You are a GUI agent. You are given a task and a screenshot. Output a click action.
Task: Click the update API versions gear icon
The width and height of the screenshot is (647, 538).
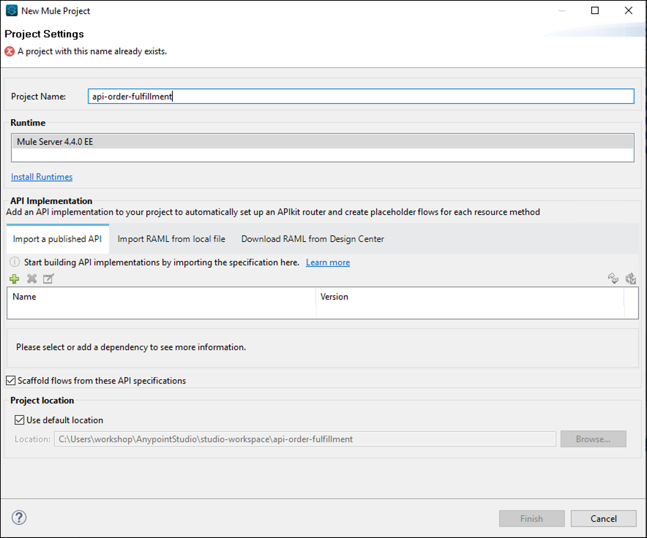[x=631, y=279]
